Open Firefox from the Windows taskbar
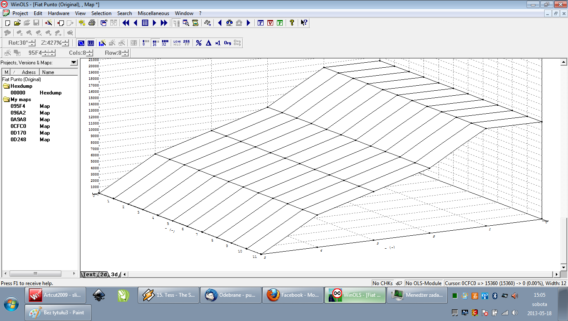This screenshot has height=321, width=568. coord(292,295)
